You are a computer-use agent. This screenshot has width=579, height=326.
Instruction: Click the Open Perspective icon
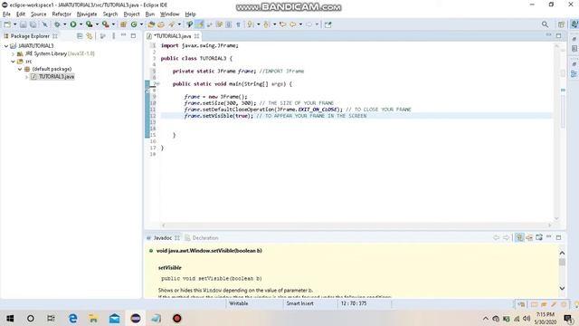561,24
